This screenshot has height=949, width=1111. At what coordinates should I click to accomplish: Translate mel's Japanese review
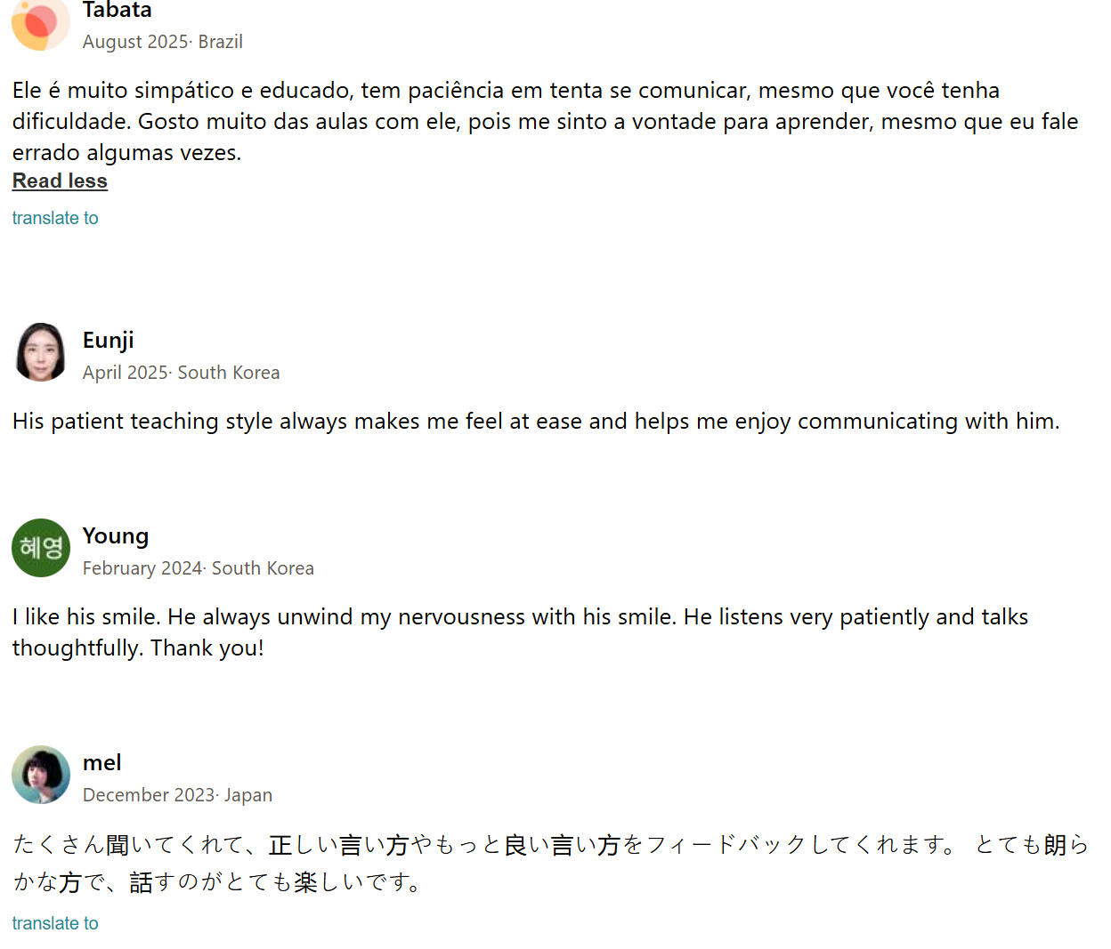coord(55,923)
